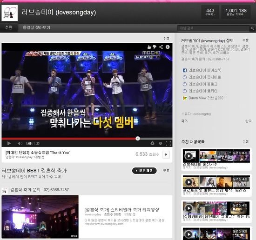Open the [실험카메라] playlist card
The width and height of the screenshot is (256, 240).
point(216,212)
